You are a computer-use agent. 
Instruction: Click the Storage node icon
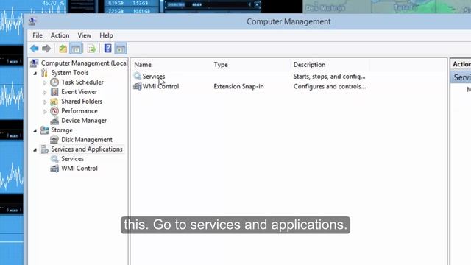coord(44,130)
